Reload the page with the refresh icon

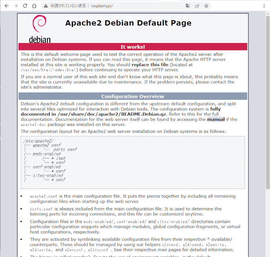click(x=25, y=6)
